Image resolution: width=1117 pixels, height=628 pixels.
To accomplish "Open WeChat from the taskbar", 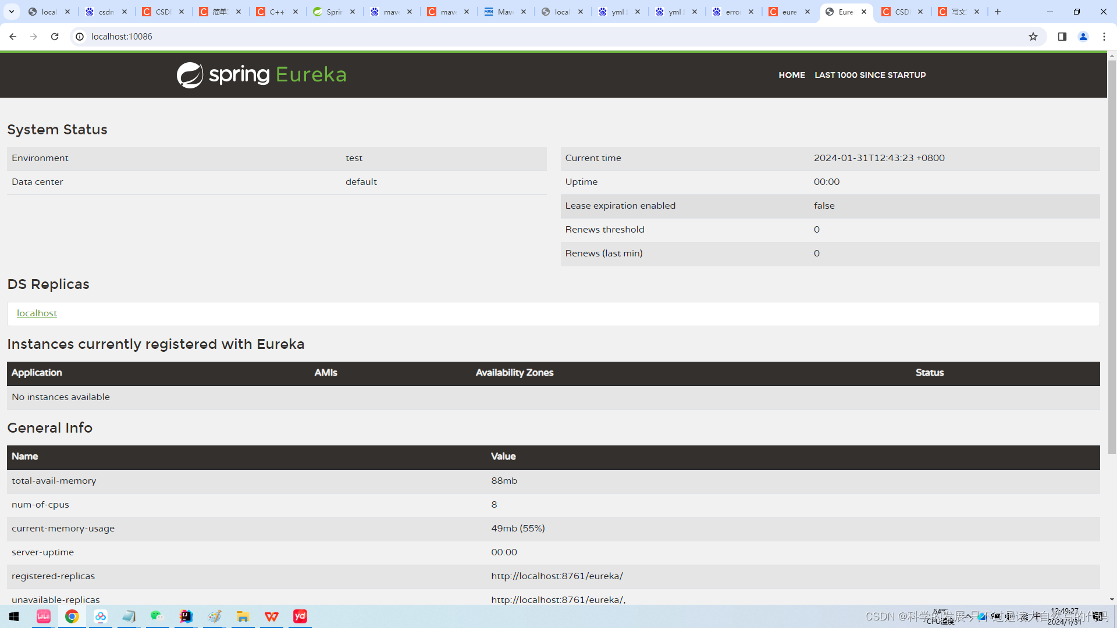I will pos(157,616).
